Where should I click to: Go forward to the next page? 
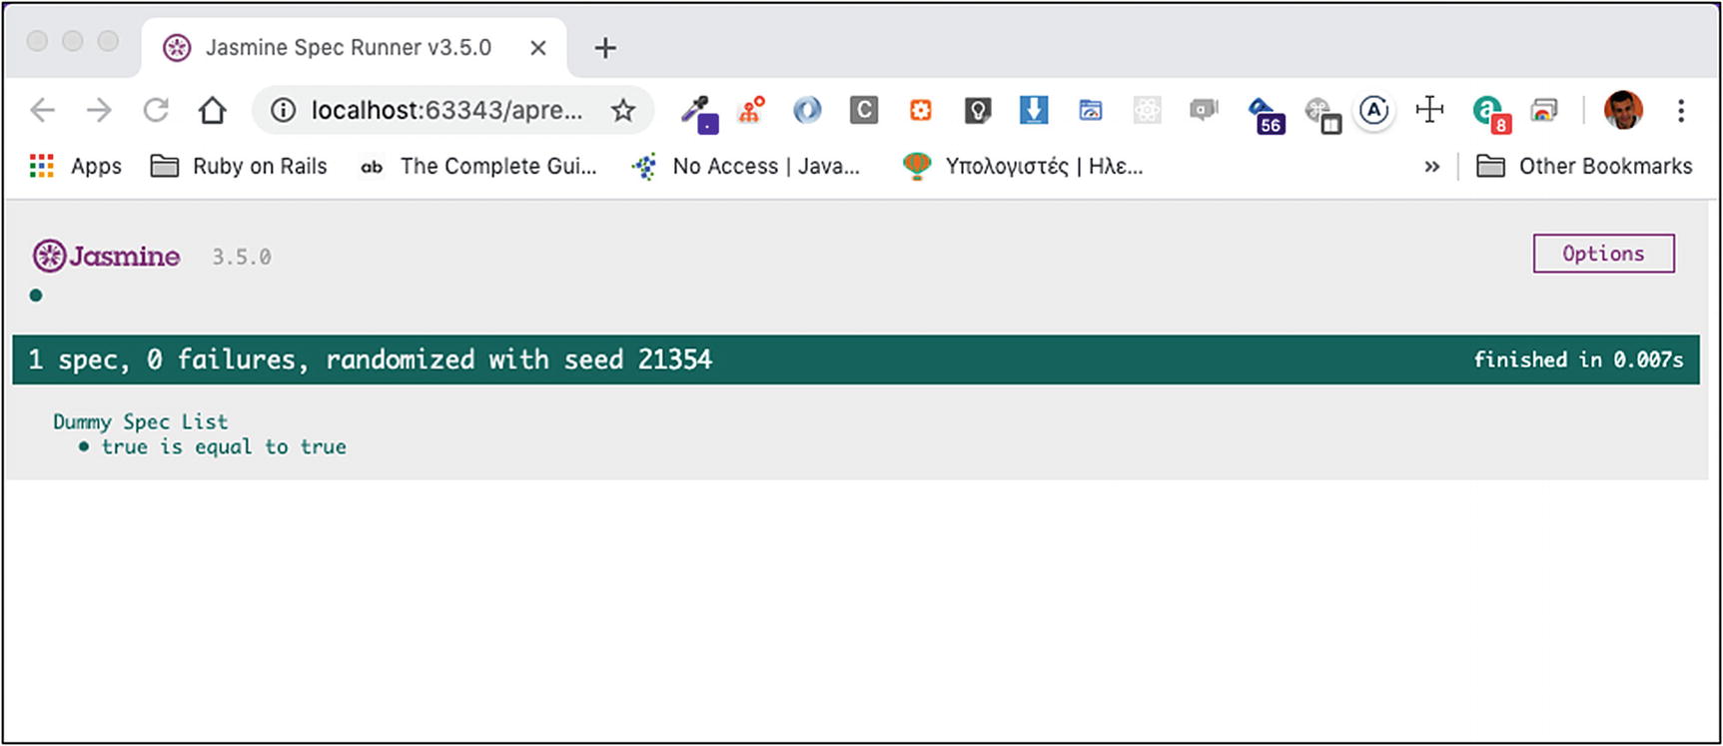tap(99, 110)
